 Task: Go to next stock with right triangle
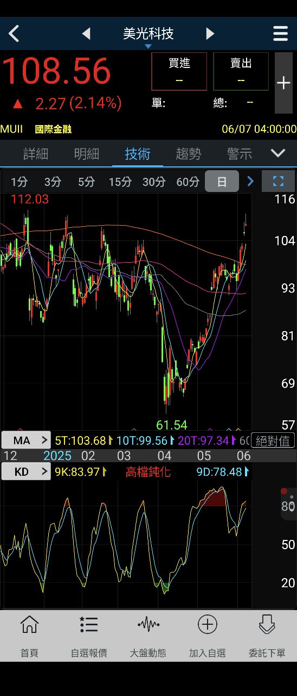[x=210, y=34]
